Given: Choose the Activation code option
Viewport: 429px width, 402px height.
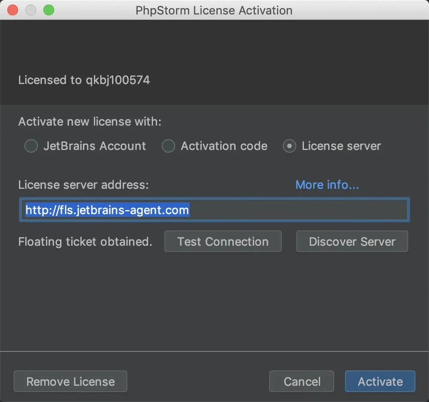Looking at the screenshot, I should 169,146.
